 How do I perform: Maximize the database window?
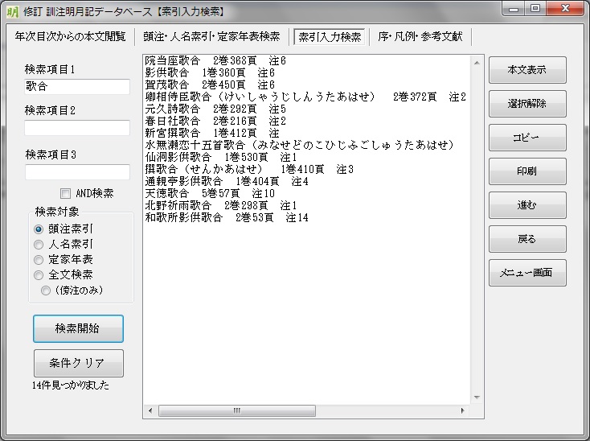click(x=535, y=9)
